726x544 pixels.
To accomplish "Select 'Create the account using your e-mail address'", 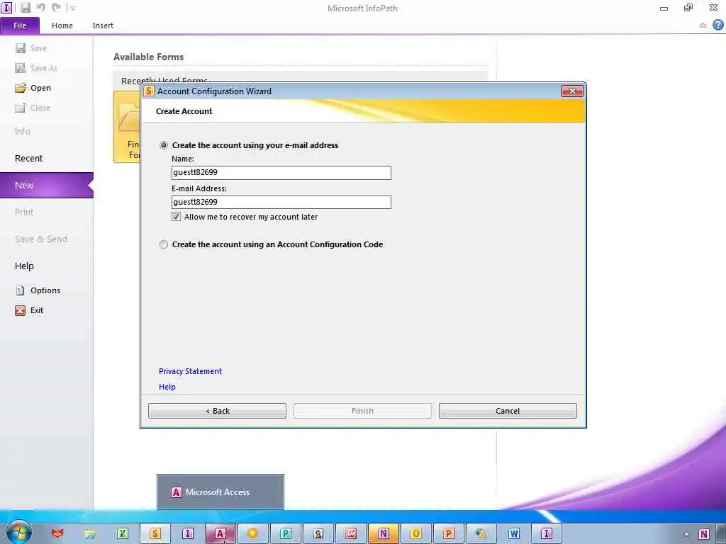I will tap(164, 145).
